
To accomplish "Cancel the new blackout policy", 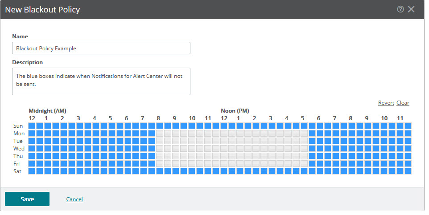I will (74, 199).
